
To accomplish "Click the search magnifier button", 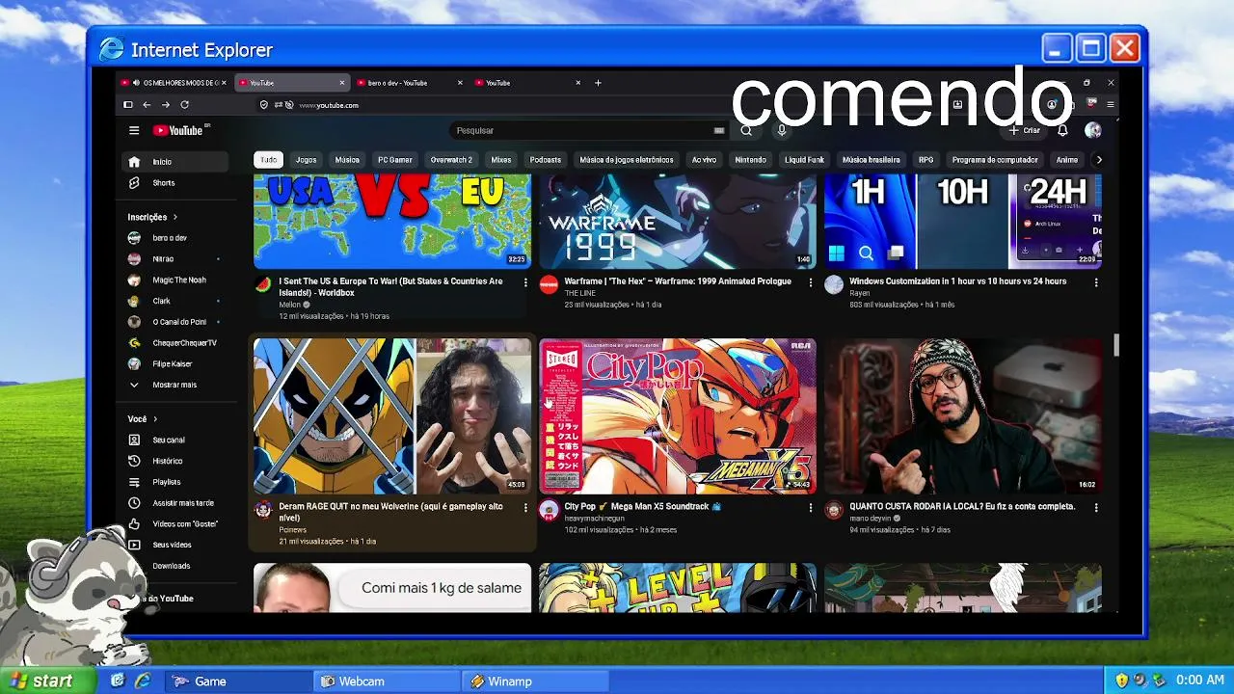I will (746, 130).
